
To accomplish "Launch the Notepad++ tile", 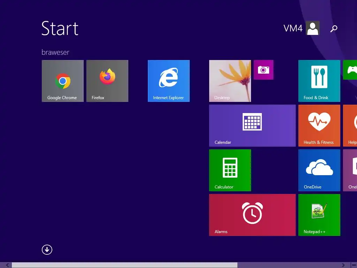I will point(319,215).
